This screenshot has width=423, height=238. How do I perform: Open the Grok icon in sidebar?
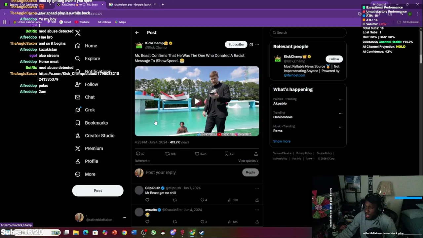(x=78, y=110)
